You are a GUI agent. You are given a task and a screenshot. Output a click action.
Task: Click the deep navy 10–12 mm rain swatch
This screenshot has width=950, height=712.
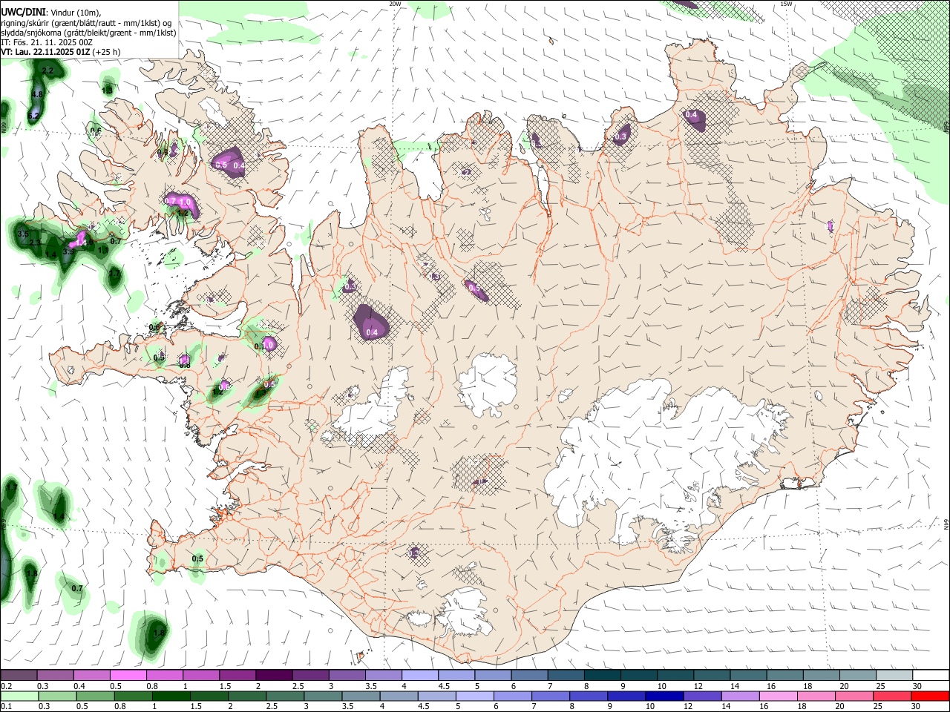(664, 696)
